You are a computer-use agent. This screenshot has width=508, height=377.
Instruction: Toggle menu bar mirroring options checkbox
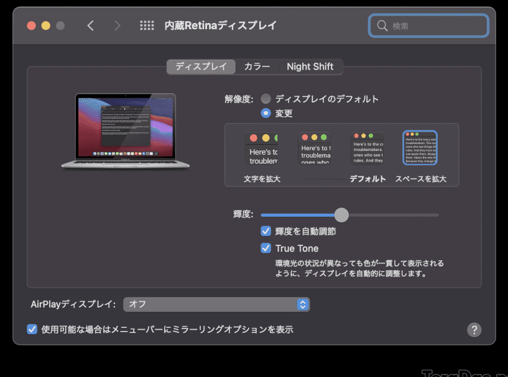[32, 329]
